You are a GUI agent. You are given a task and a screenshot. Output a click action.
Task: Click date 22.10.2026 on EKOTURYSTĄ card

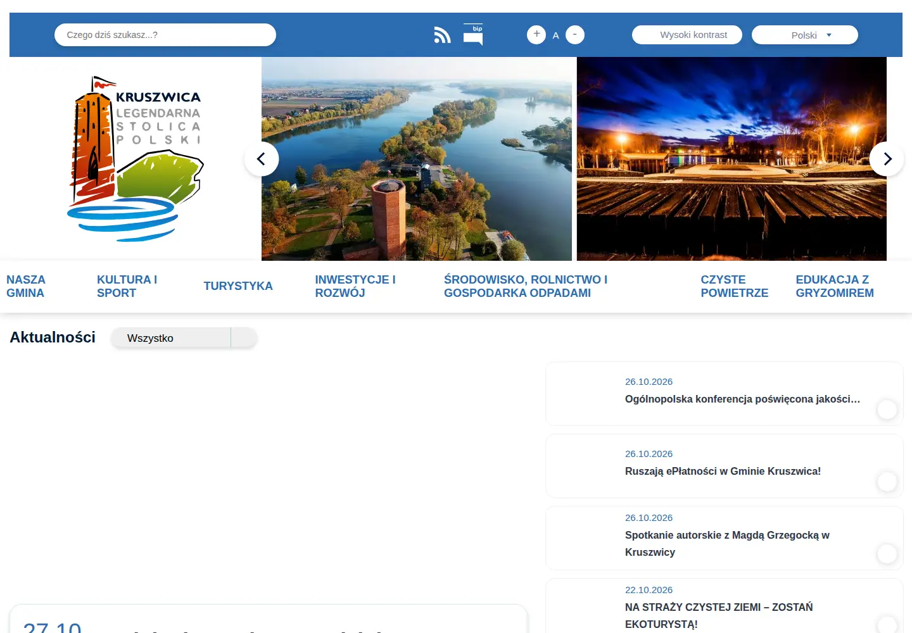pos(649,589)
